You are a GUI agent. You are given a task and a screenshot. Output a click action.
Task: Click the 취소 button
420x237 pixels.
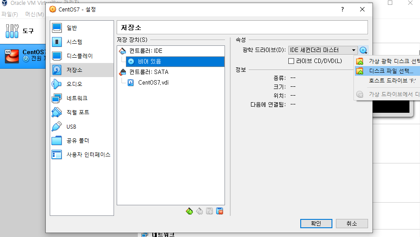352,224
